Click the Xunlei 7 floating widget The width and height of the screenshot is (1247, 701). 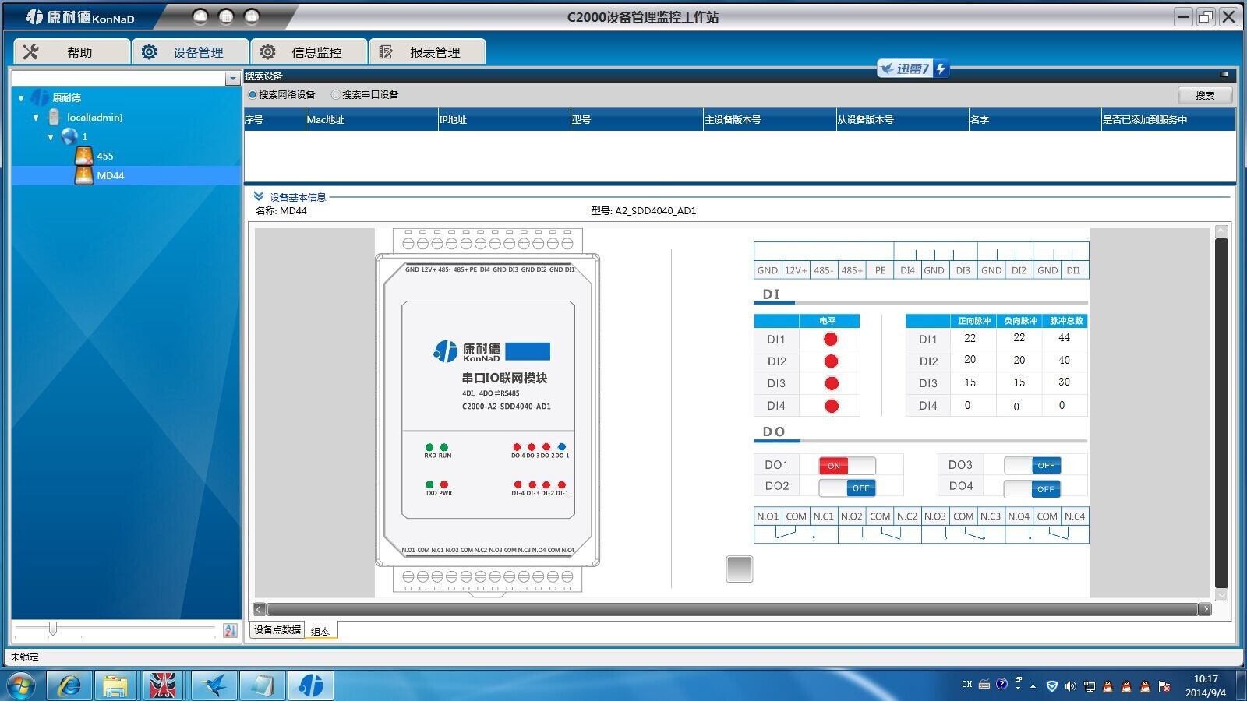click(x=912, y=69)
